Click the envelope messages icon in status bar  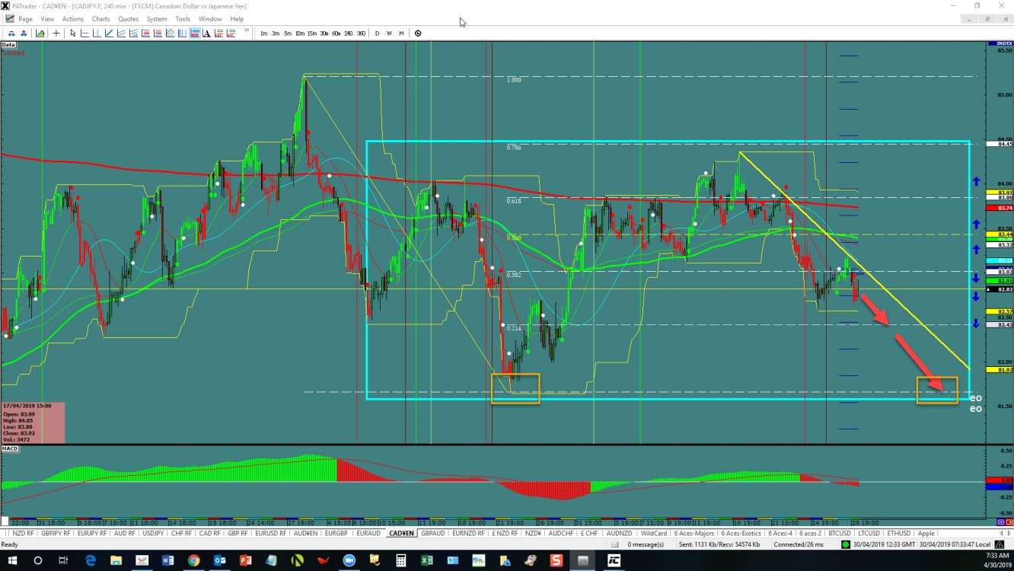pos(614,544)
